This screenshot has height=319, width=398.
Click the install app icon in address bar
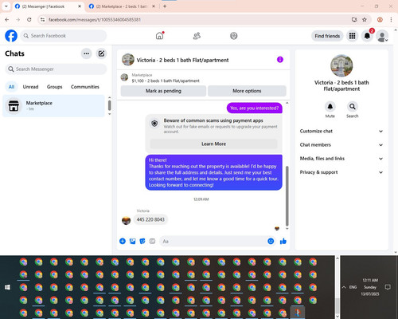tap(354, 19)
